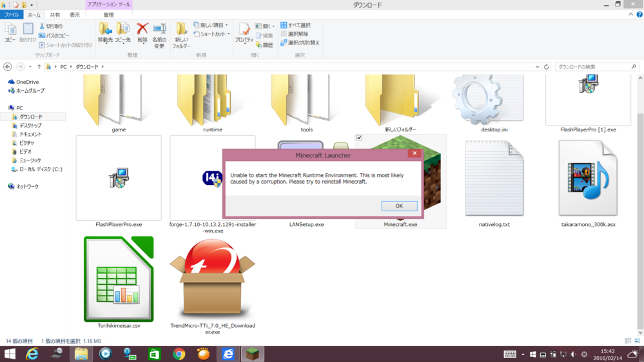
Task: Open Windows Store from taskbar
Action: coord(155,354)
